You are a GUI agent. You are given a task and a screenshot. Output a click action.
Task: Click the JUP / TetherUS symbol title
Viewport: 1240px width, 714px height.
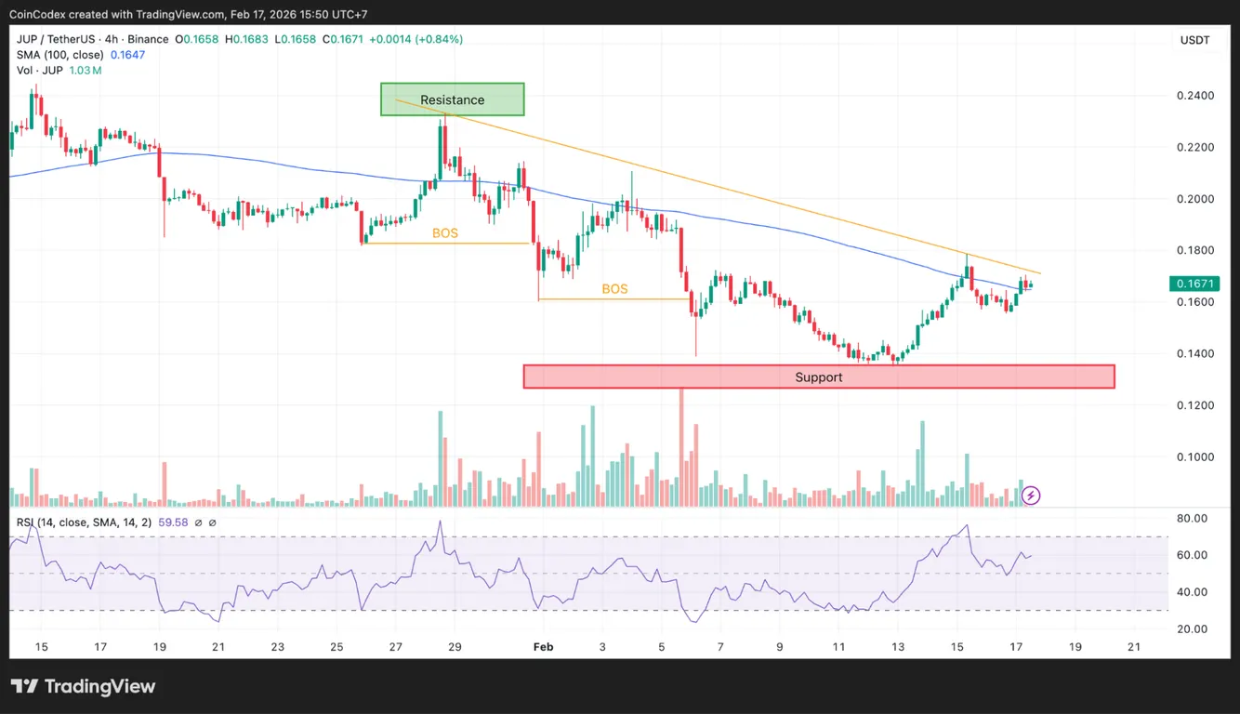click(x=93, y=39)
